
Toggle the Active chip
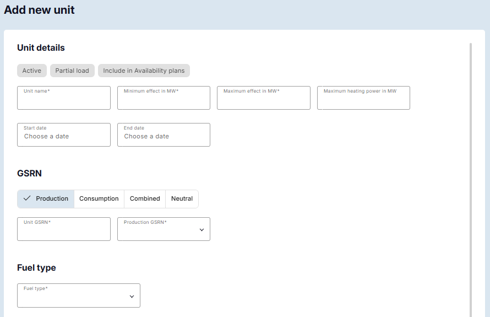pyautogui.click(x=32, y=71)
